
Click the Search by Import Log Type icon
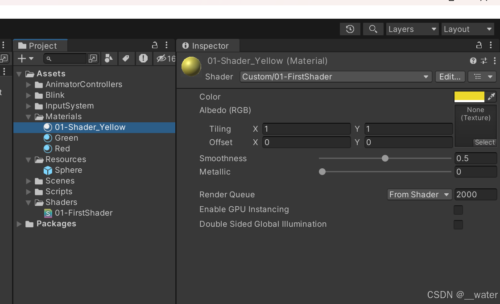pyautogui.click(x=143, y=58)
